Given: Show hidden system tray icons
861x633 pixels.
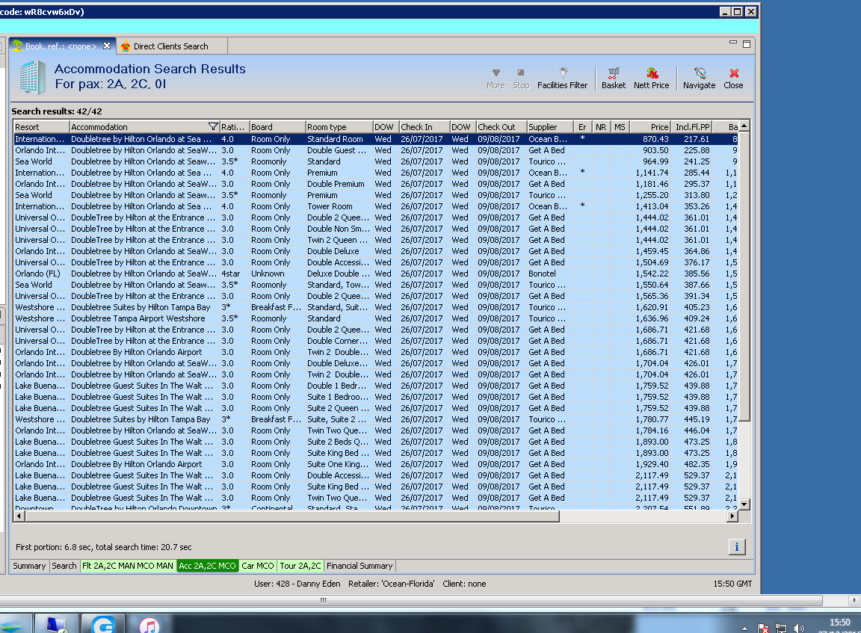Looking at the screenshot, I should click(x=744, y=629).
